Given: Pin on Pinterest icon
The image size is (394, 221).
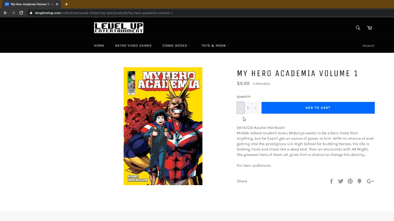Looking at the screenshot, I should (350, 181).
